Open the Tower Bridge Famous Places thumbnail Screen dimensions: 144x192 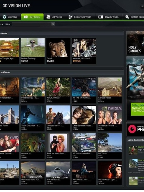[x=9, y=115]
